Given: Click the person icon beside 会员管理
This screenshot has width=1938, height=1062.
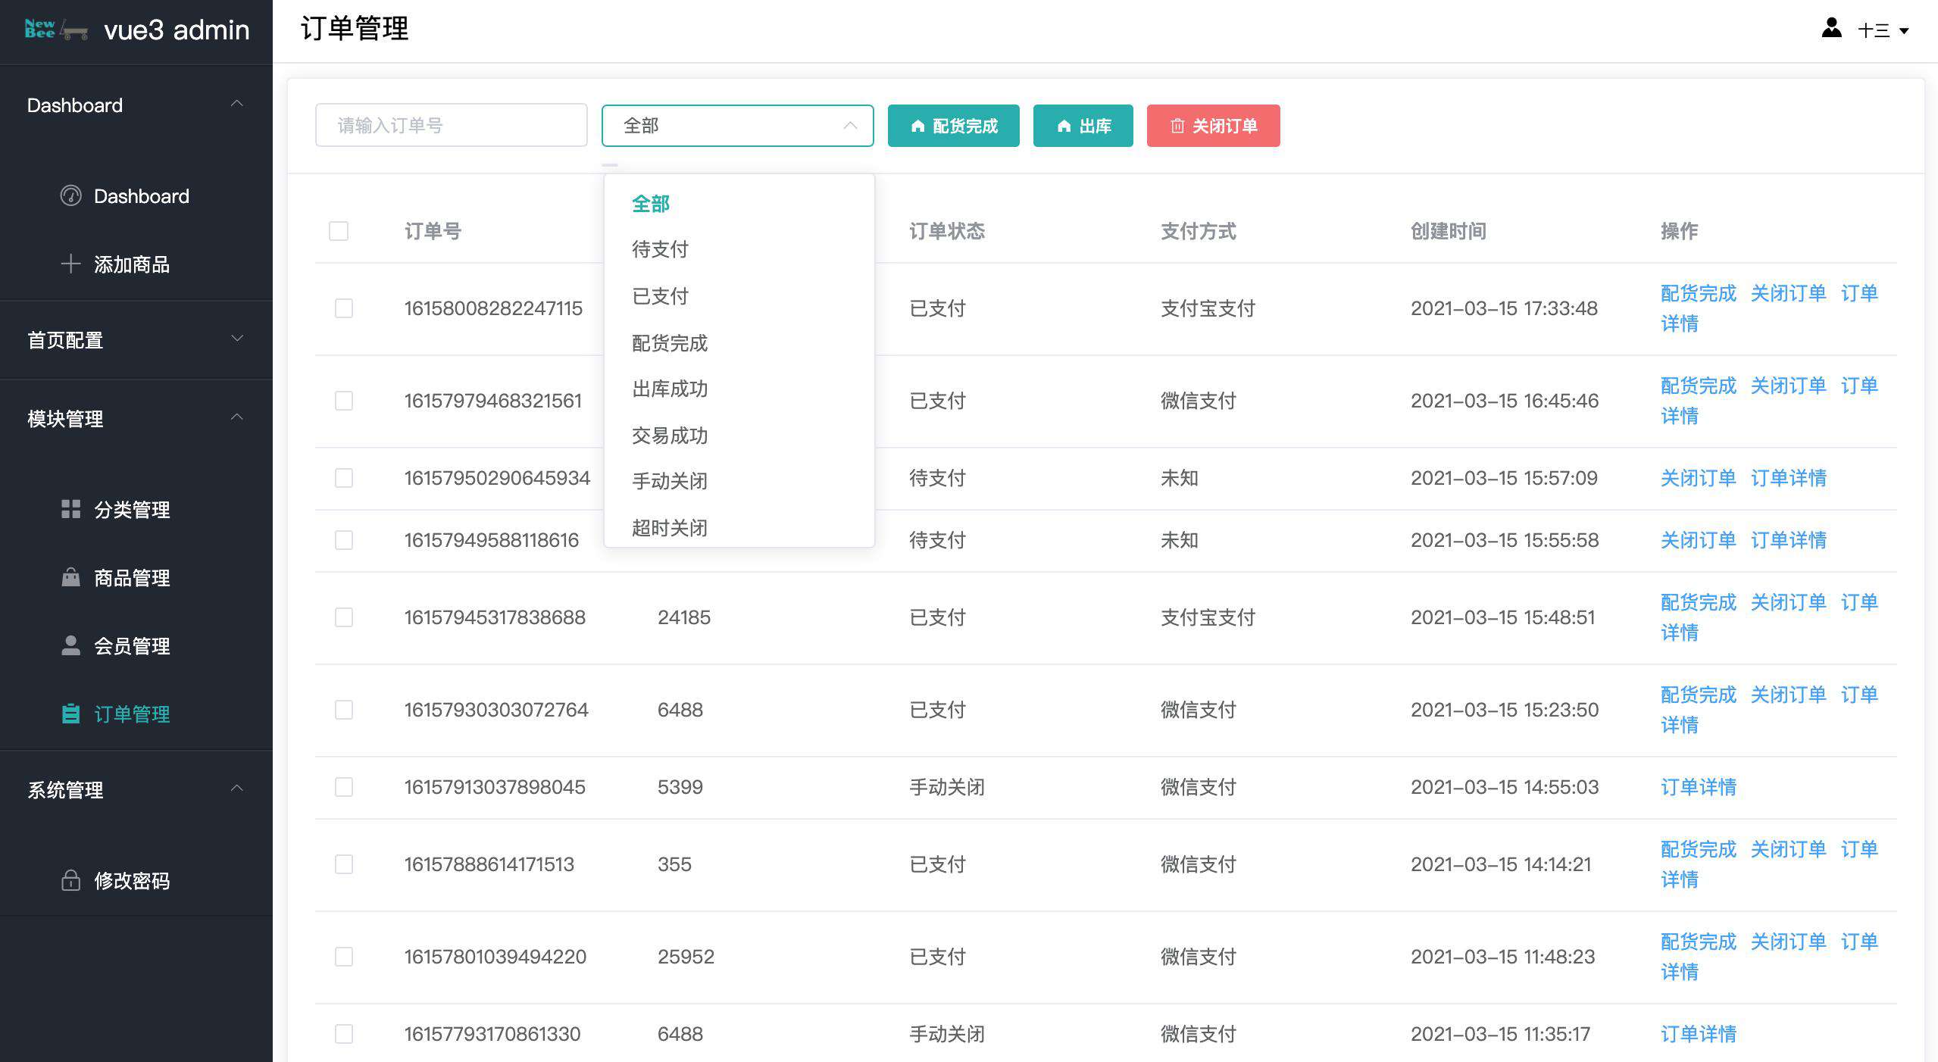Looking at the screenshot, I should pyautogui.click(x=70, y=645).
